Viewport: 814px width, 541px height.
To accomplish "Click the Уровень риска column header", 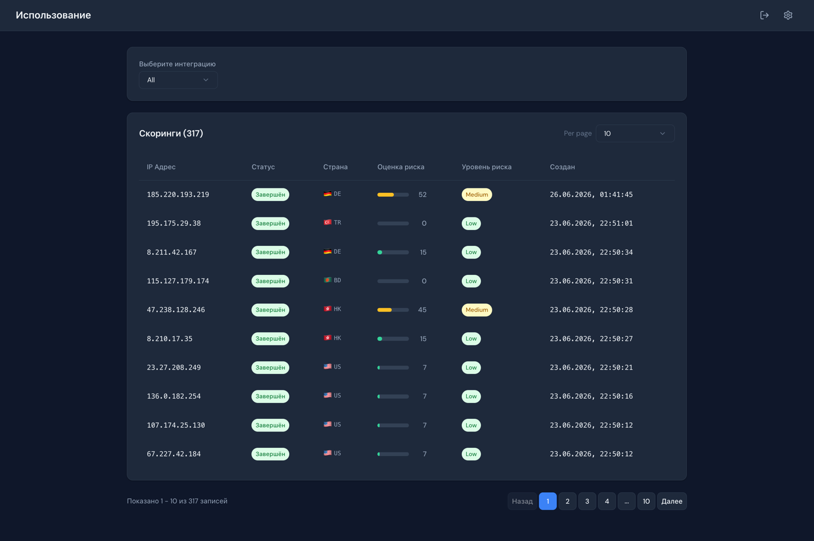I will tap(486, 167).
